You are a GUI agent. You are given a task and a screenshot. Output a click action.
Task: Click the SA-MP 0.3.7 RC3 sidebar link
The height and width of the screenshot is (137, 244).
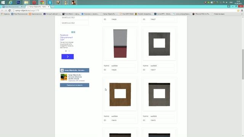[x=68, y=18]
